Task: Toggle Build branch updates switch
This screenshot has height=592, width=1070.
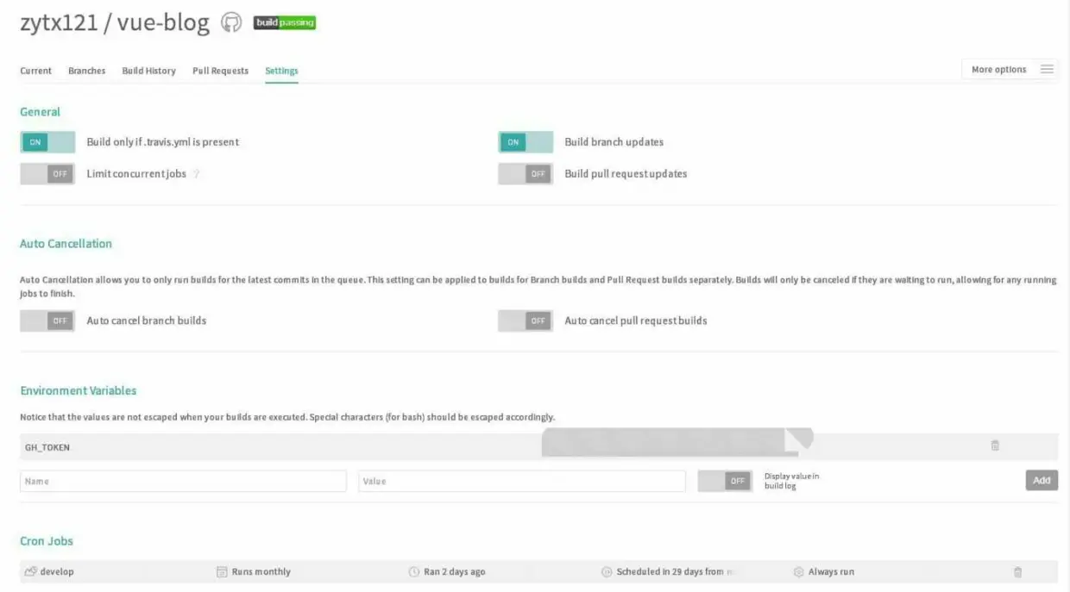Action: tap(526, 142)
